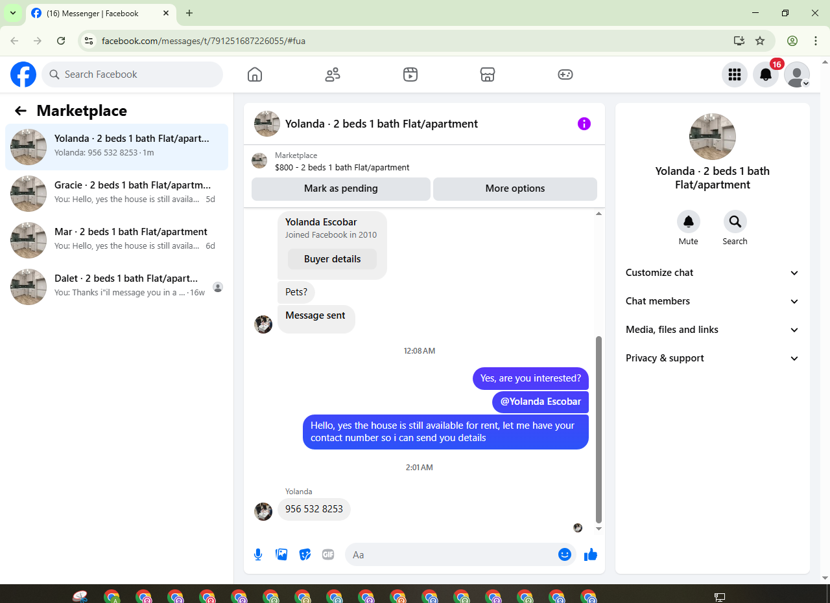This screenshot has width=830, height=603.
Task: Expand the Privacy & support section
Action: click(712, 358)
